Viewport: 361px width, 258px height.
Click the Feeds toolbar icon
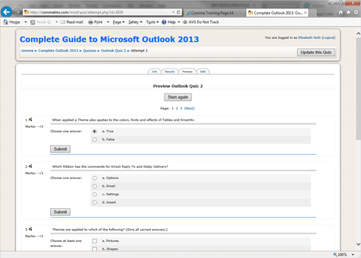(33, 22)
